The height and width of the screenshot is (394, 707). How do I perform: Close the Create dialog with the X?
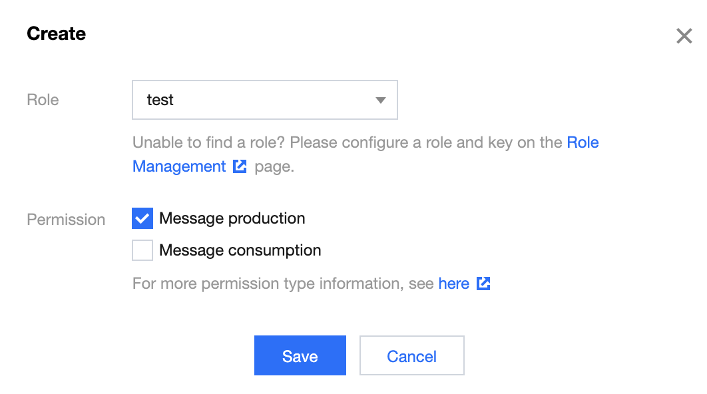[x=684, y=36]
